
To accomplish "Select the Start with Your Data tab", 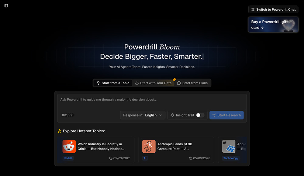I will pos(153,83).
